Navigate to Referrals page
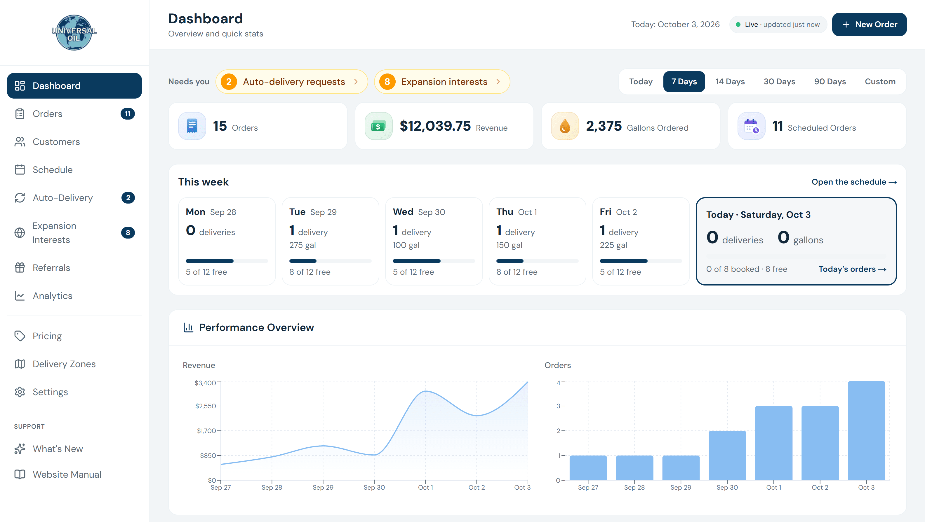The image size is (925, 522). pos(74,268)
